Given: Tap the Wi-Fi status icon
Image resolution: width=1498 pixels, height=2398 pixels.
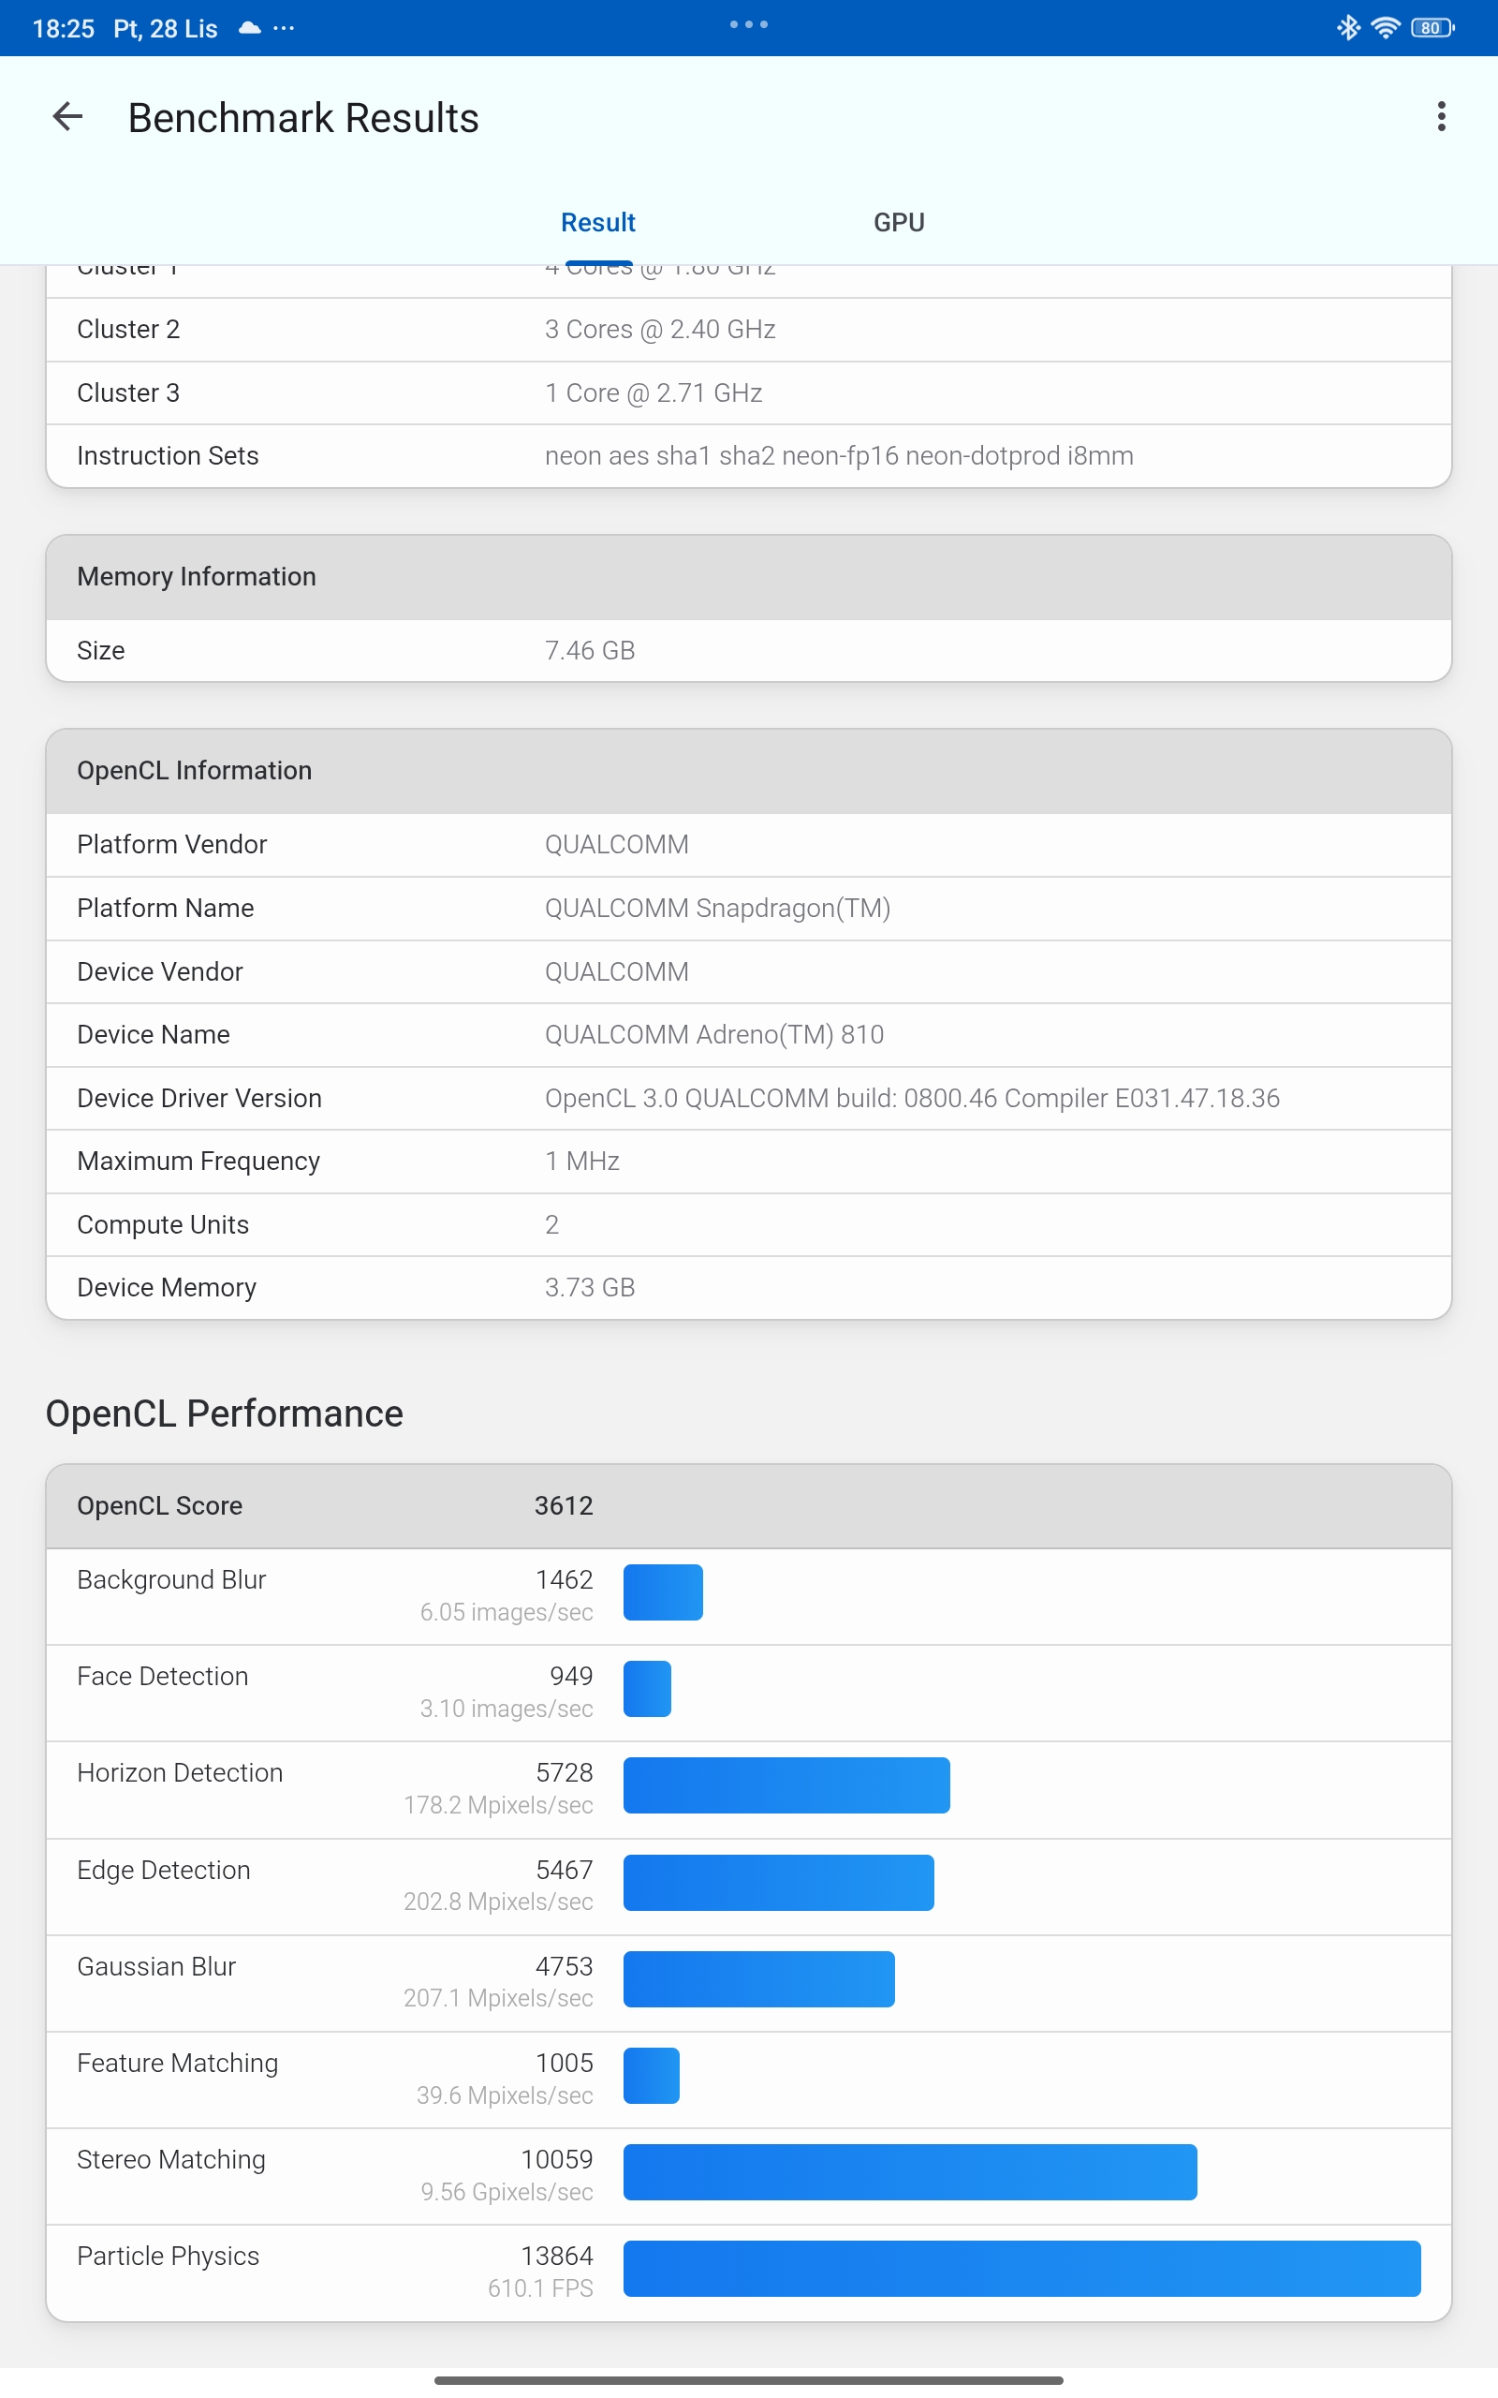Looking at the screenshot, I should [1385, 28].
